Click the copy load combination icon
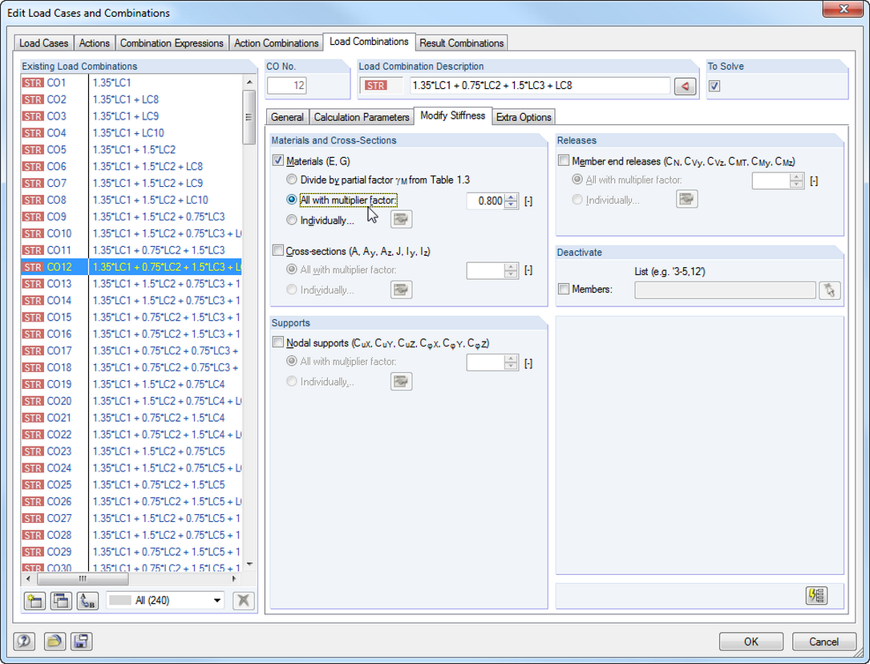Viewport: 870px width, 664px height. point(60,600)
